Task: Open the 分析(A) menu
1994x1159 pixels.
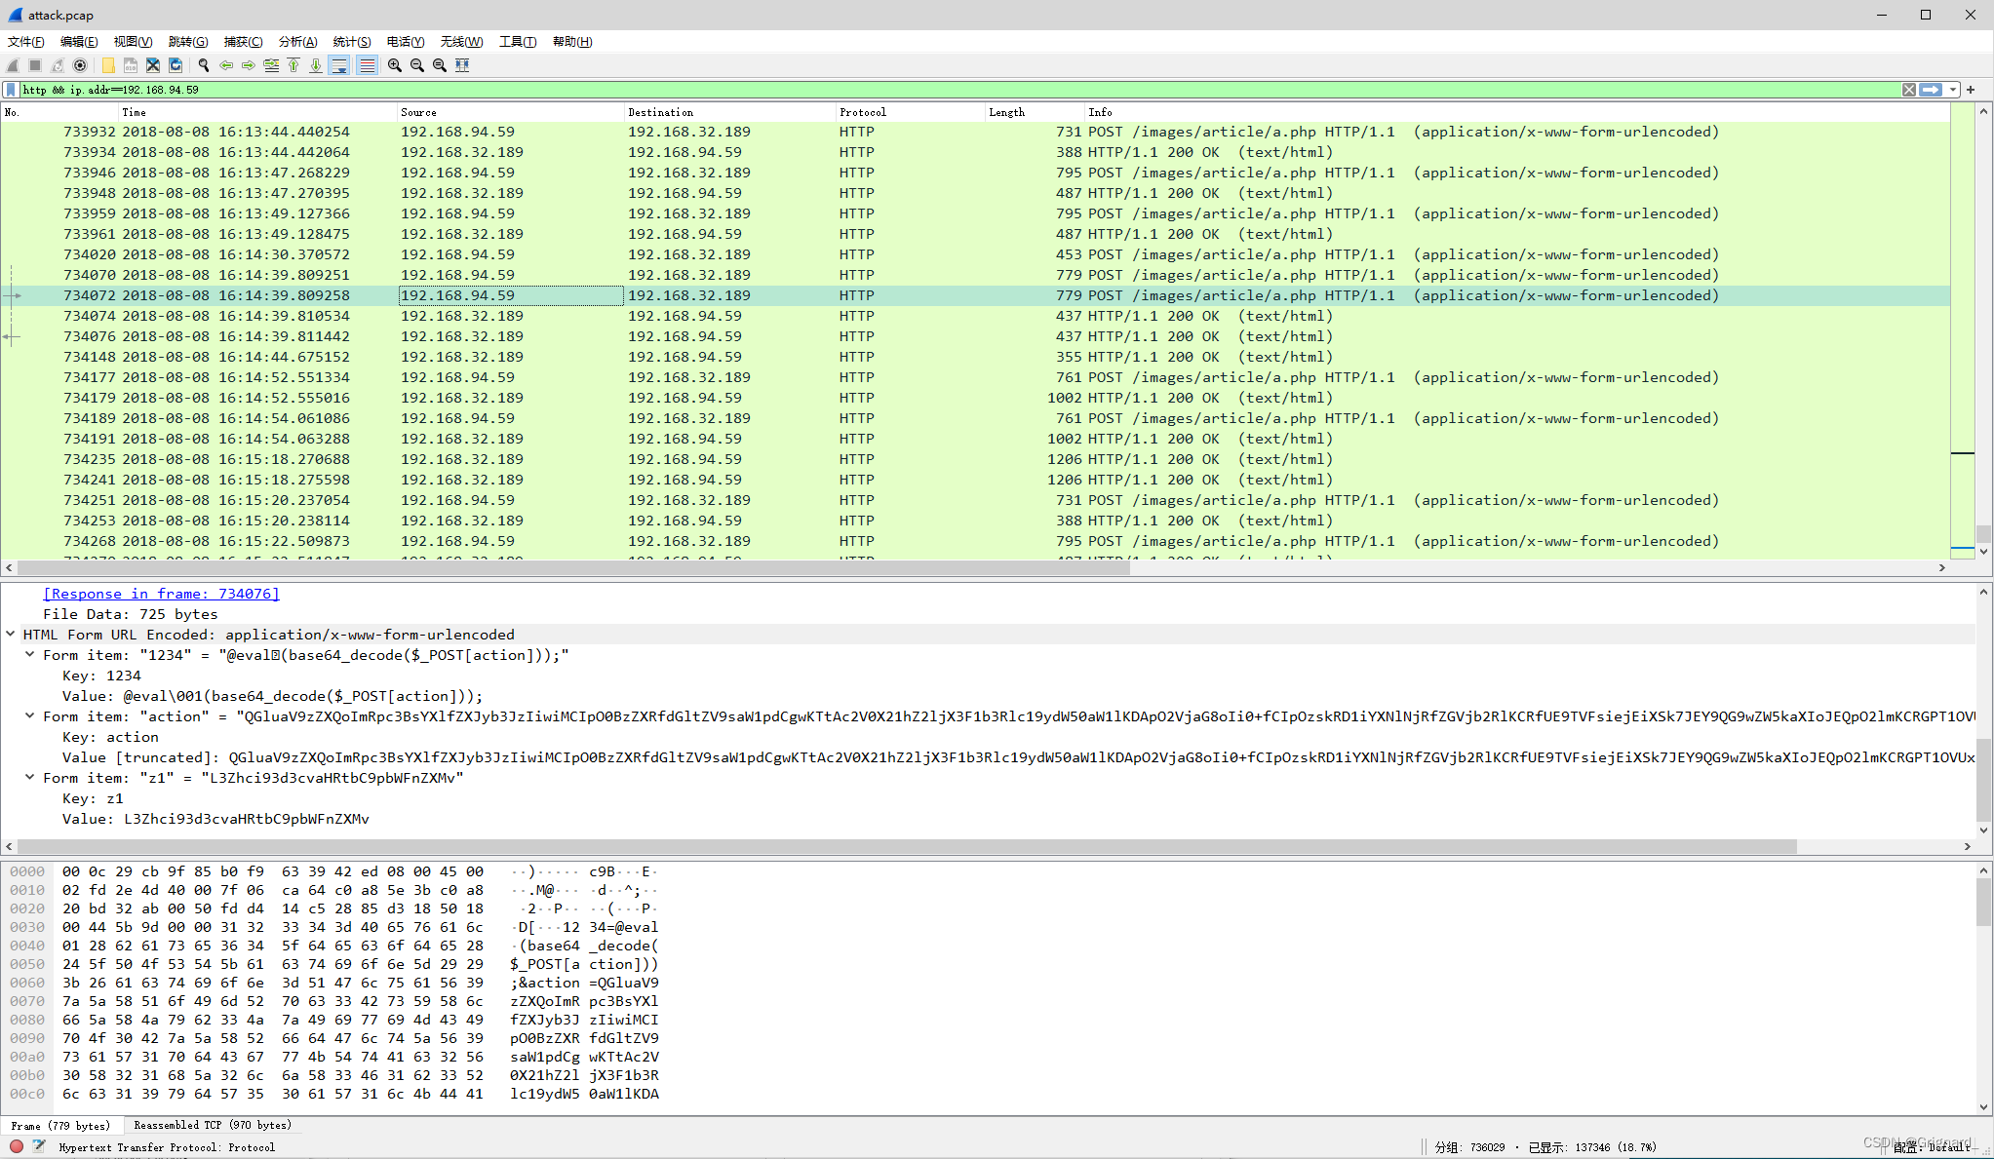Action: pos(297,42)
